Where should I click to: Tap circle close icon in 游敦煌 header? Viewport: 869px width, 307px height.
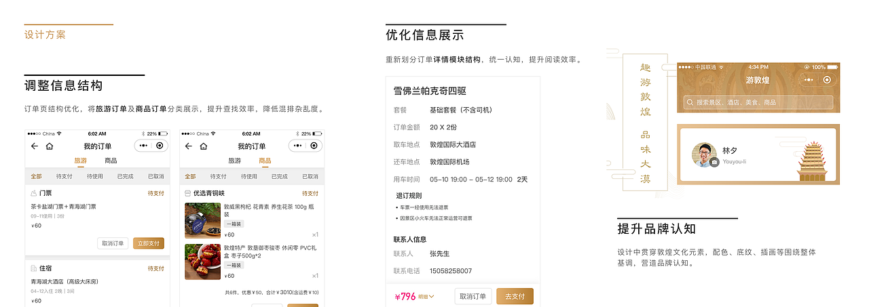(827, 79)
